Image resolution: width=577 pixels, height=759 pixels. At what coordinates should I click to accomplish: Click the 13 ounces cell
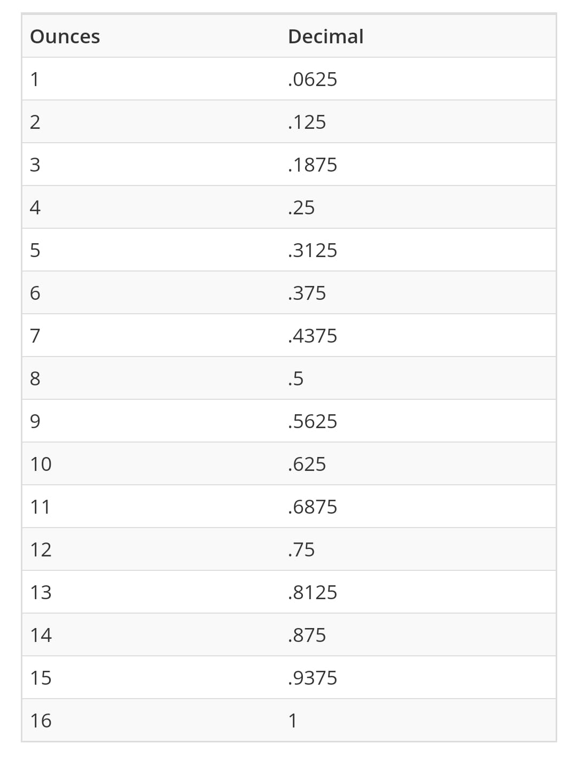pyautogui.click(x=41, y=592)
